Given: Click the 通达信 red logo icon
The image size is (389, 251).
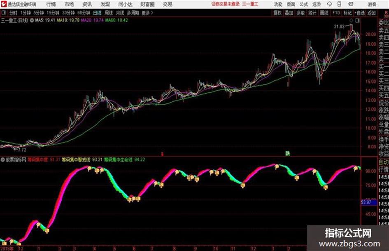Looking at the screenshot, I should click(4, 4).
